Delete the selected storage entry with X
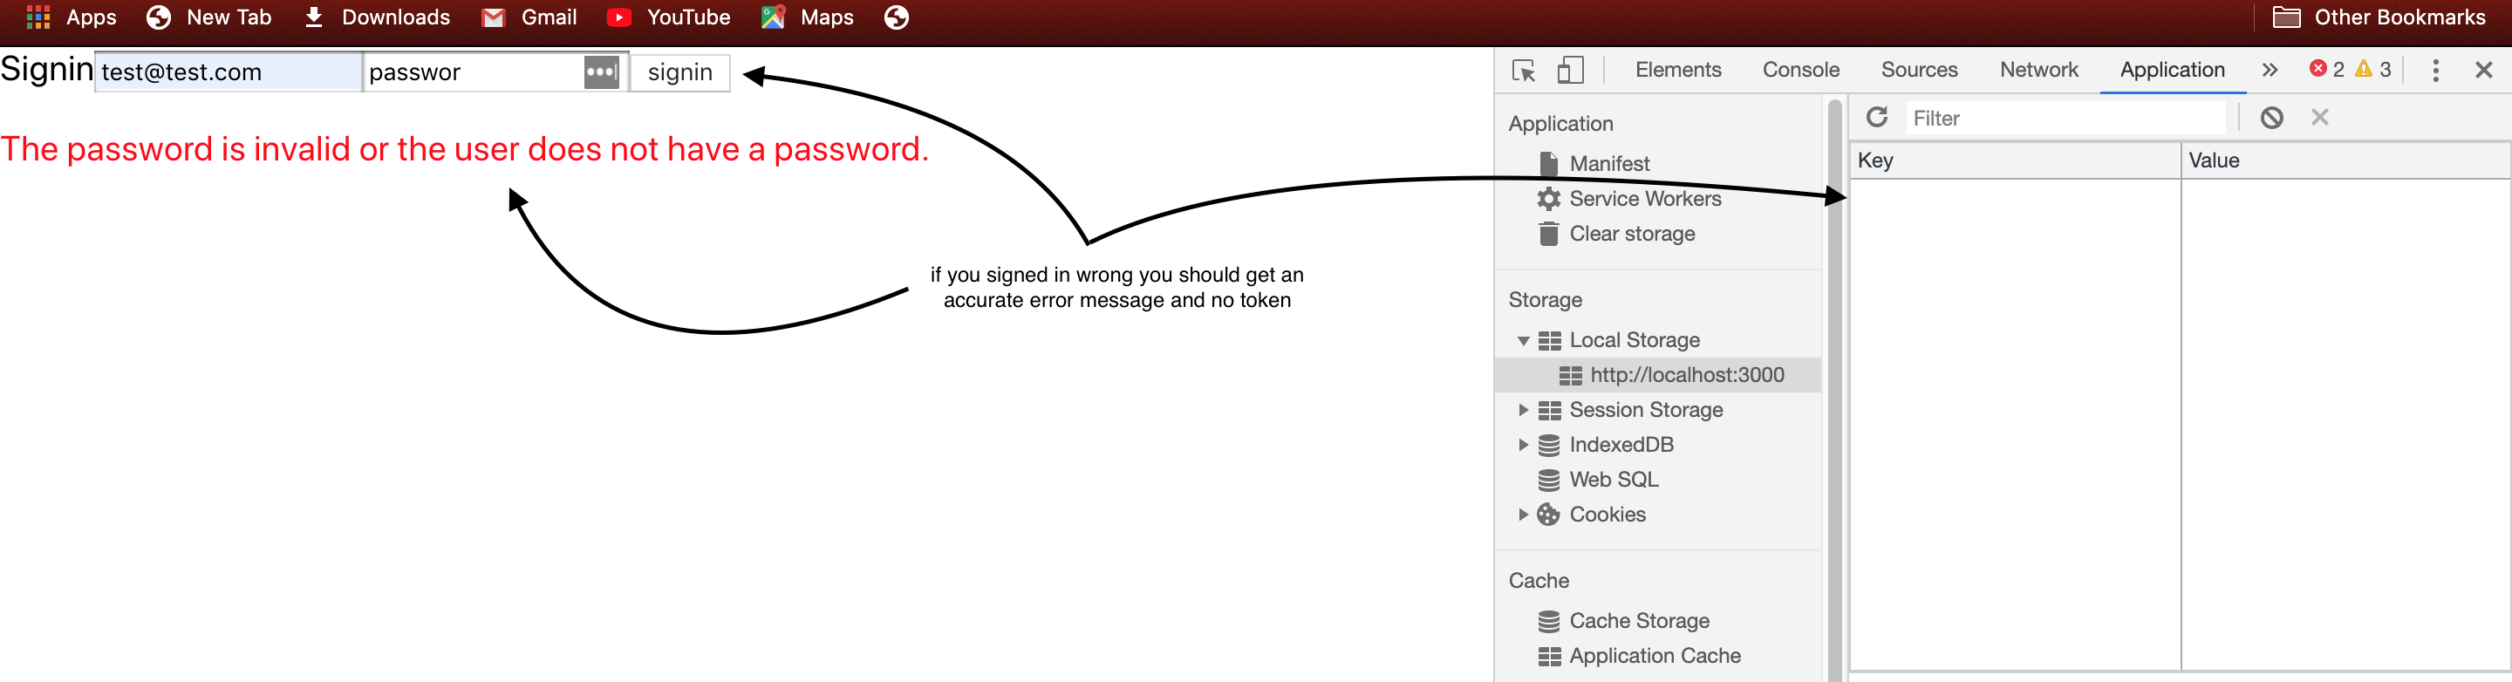This screenshot has width=2512, height=682. pos(2319,117)
